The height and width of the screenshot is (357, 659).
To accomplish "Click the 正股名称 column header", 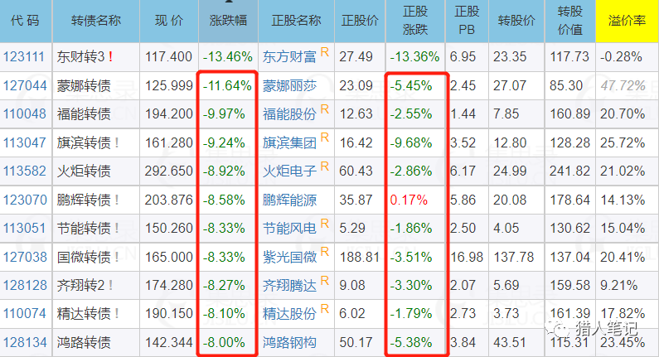I will (x=296, y=21).
